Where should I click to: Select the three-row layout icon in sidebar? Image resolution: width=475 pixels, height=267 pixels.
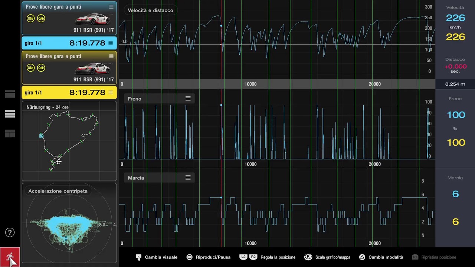(x=10, y=114)
